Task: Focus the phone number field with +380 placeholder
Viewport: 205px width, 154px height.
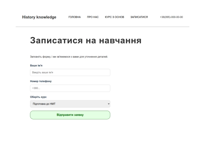Action: tap(70, 88)
